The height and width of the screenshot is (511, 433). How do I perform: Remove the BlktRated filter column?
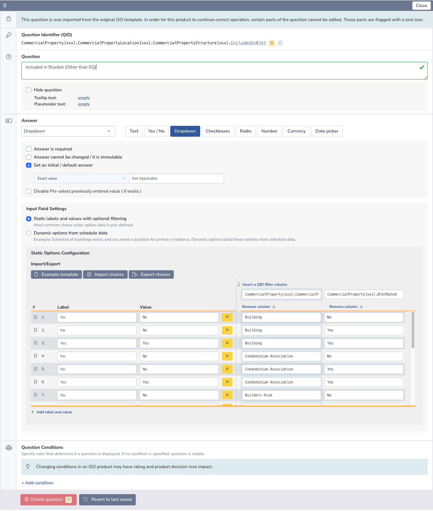[346, 307]
